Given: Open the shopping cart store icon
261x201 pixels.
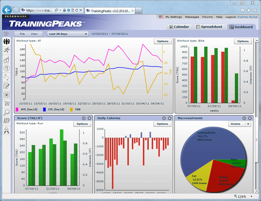Looking at the screenshot, I should tap(7, 104).
